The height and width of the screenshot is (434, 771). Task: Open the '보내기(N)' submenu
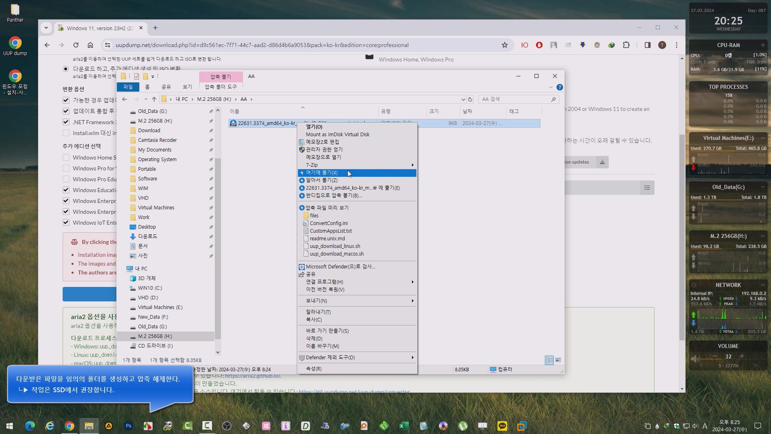(357, 301)
